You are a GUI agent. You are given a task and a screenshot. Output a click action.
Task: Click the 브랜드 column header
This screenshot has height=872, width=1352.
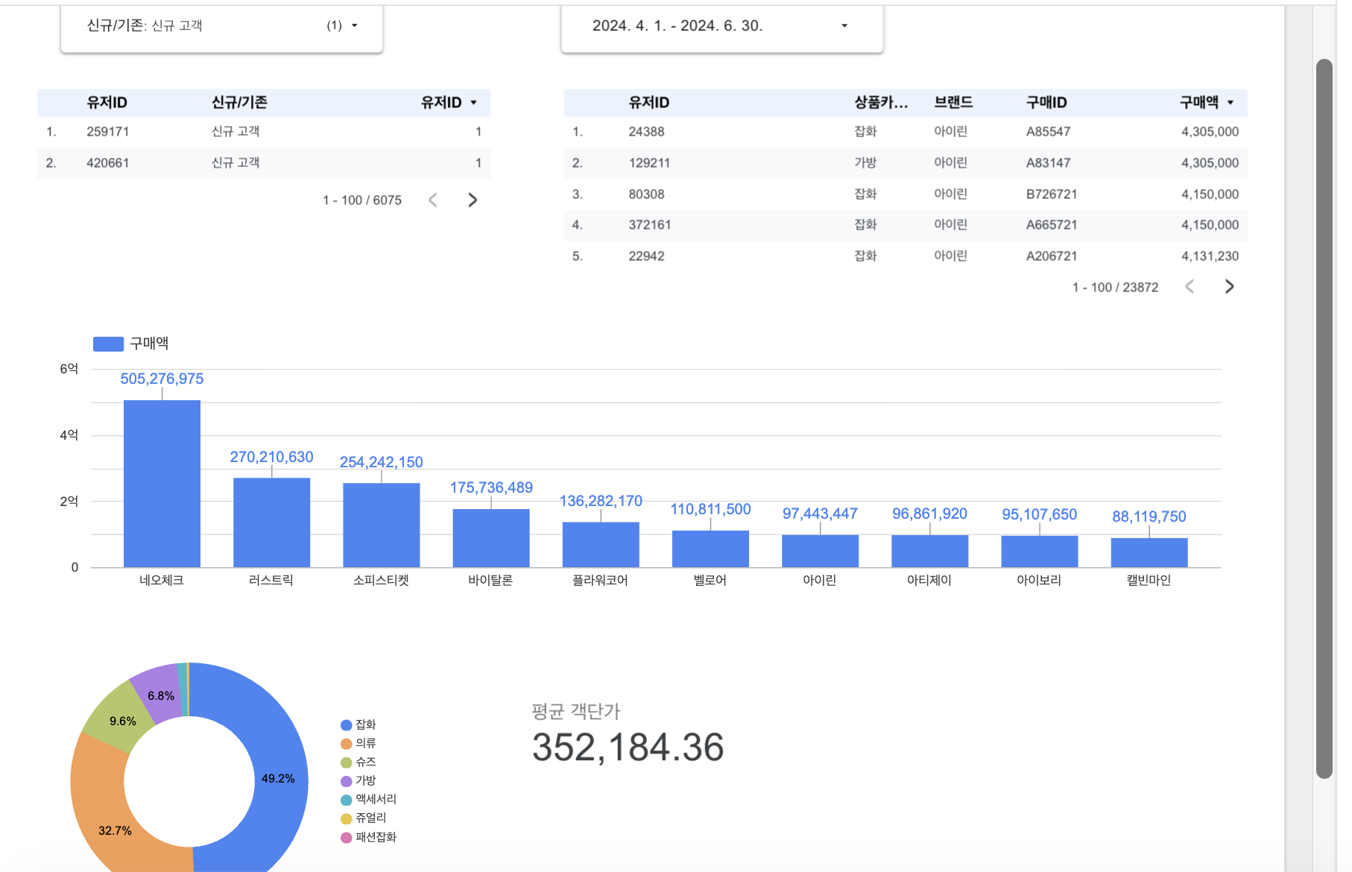pyautogui.click(x=953, y=103)
